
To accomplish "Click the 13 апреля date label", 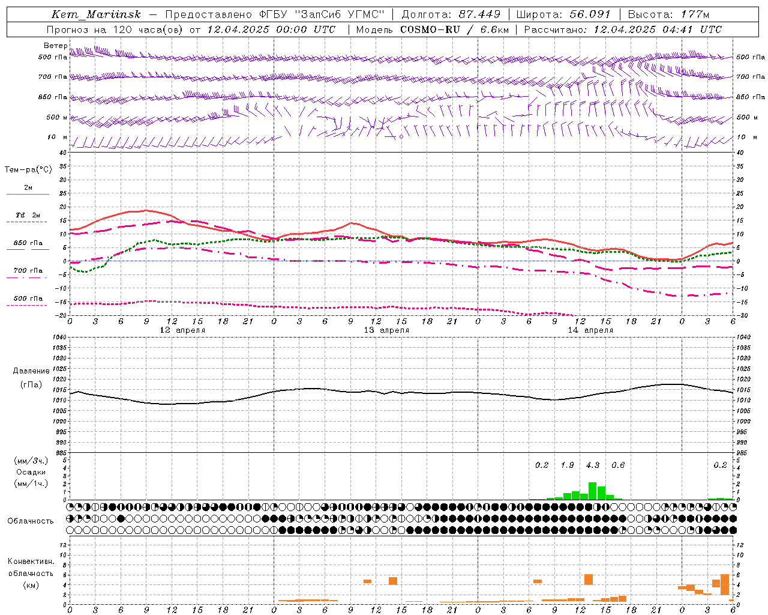I will point(386,330).
